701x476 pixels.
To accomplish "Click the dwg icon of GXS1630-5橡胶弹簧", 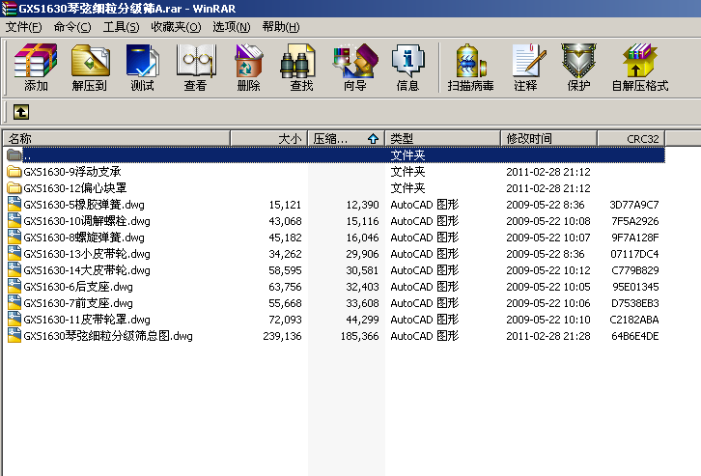I will pyautogui.click(x=14, y=205).
